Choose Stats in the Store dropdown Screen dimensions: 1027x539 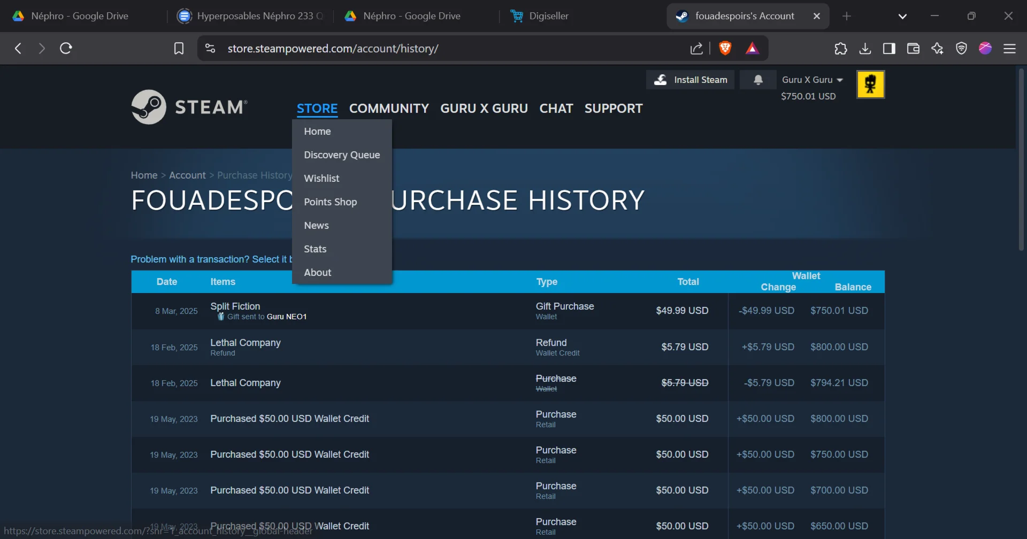click(x=342, y=249)
